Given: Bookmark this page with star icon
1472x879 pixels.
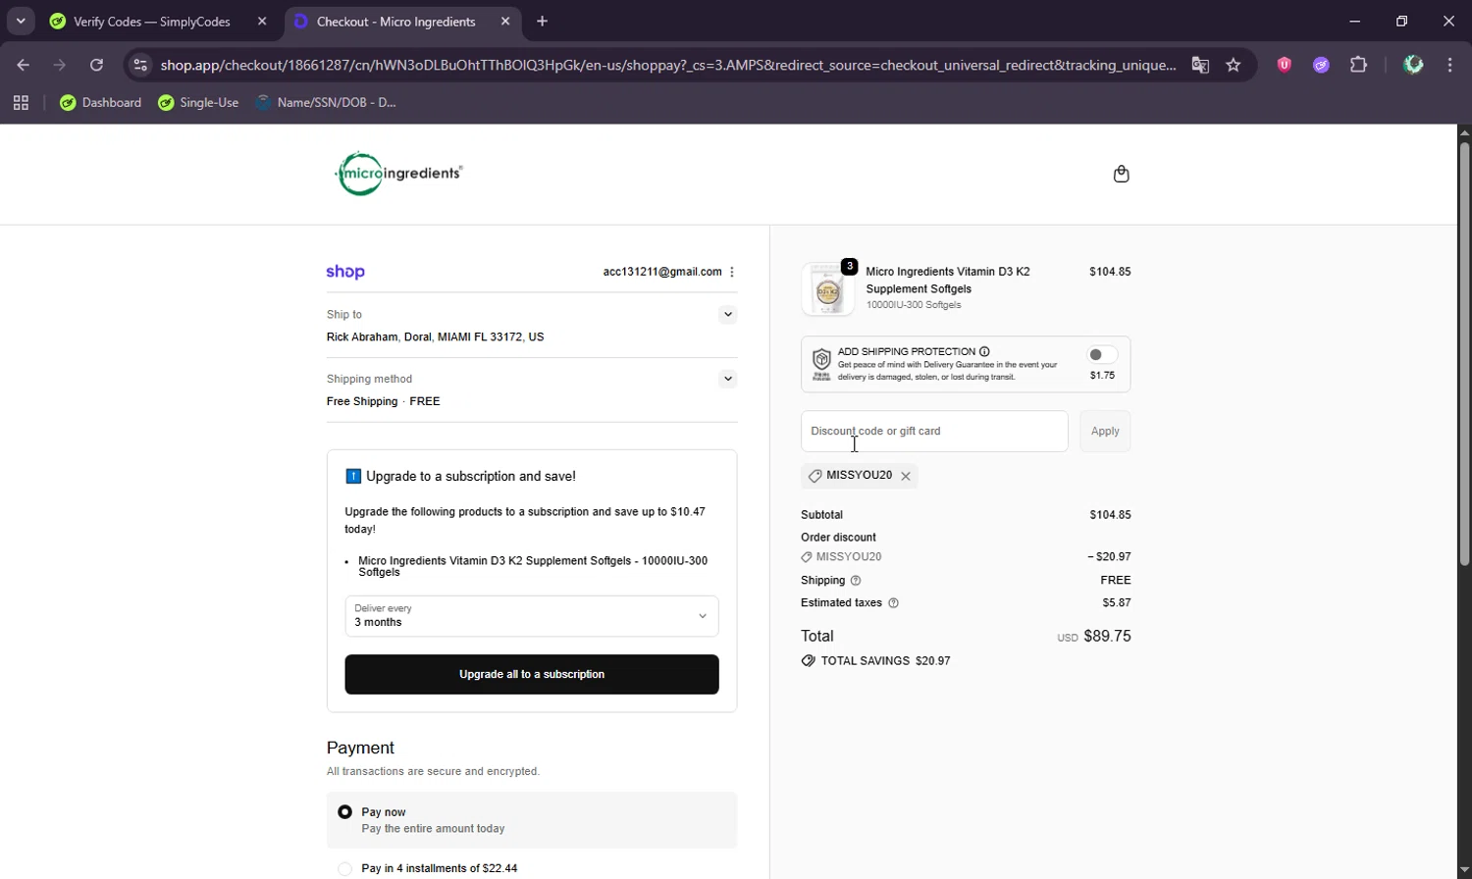Looking at the screenshot, I should pos(1234,65).
